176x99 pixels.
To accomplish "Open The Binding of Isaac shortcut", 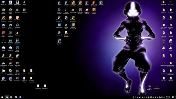I will [80, 11].
